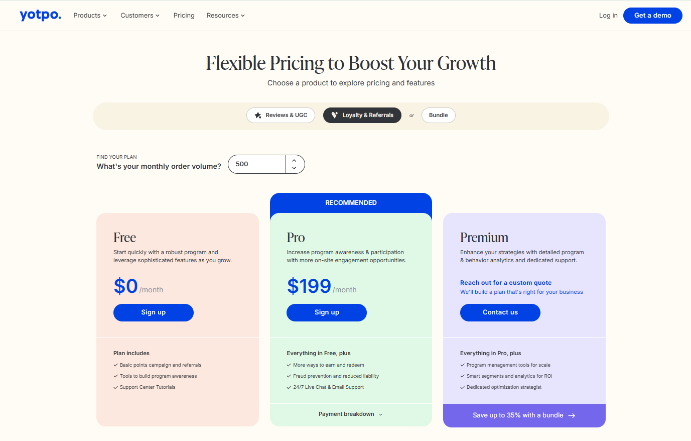Click the monthly order volume input field

[257, 164]
